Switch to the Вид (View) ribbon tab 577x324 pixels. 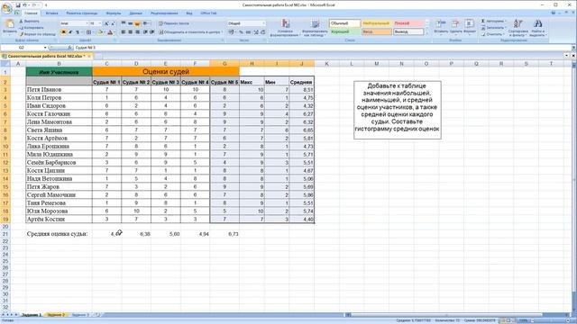[x=189, y=13]
